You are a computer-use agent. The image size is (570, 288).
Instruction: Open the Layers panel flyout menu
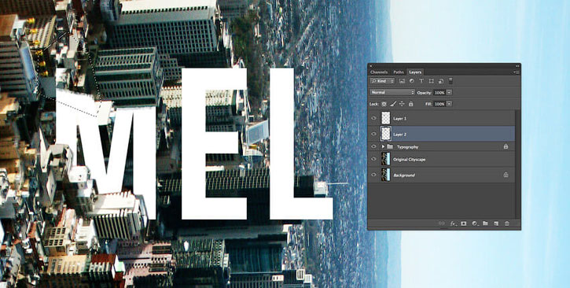(517, 72)
